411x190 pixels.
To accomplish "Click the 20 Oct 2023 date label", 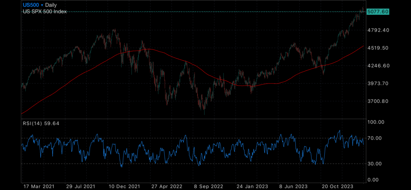I will (337, 186).
